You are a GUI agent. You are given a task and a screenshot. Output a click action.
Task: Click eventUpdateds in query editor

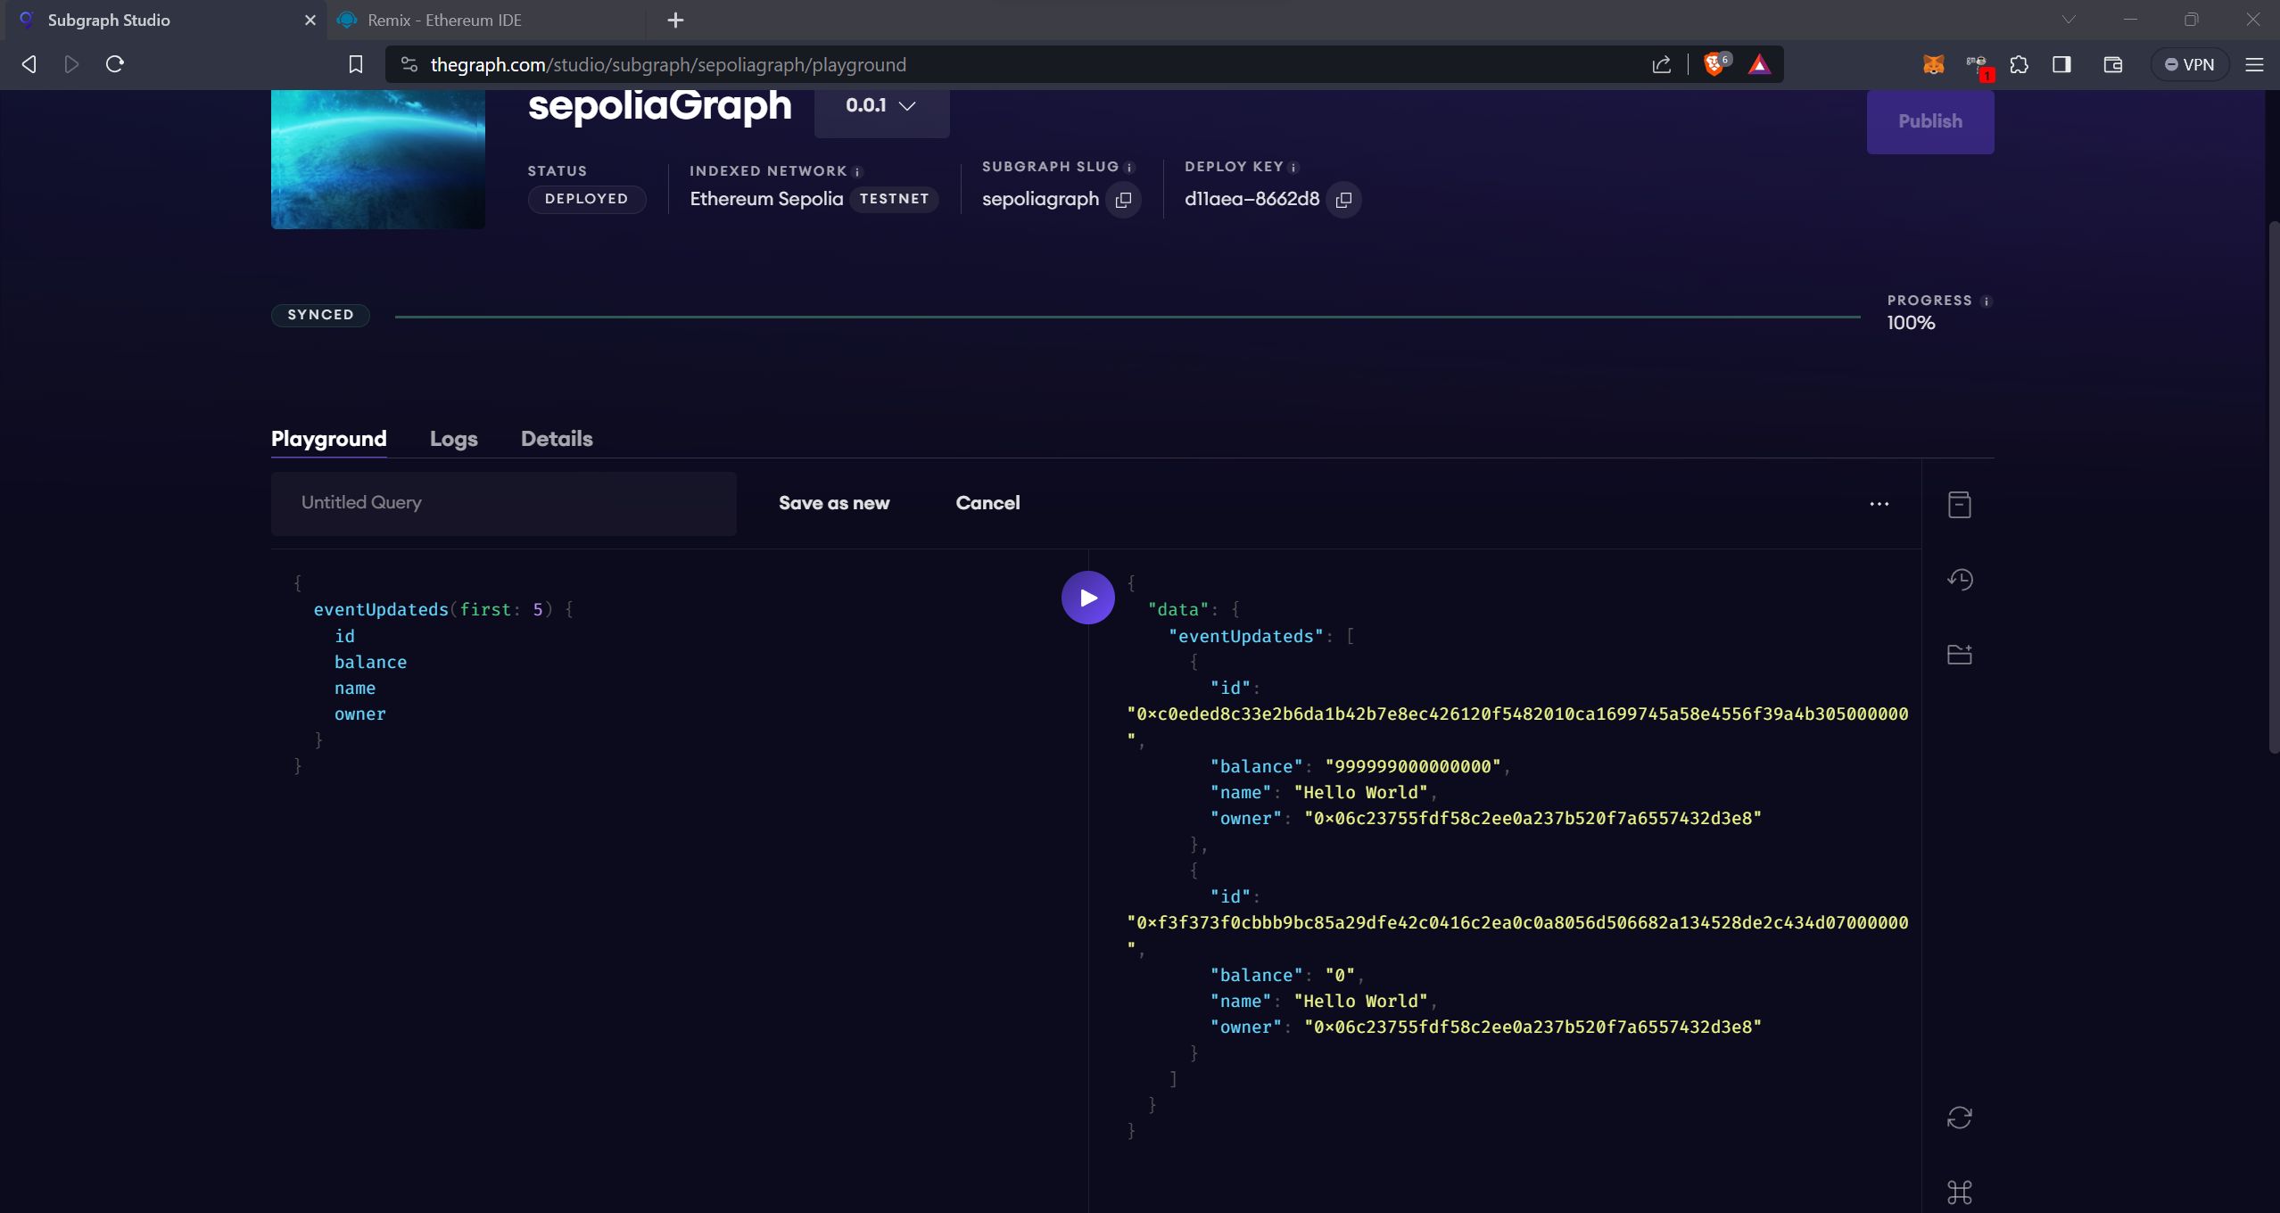click(381, 610)
